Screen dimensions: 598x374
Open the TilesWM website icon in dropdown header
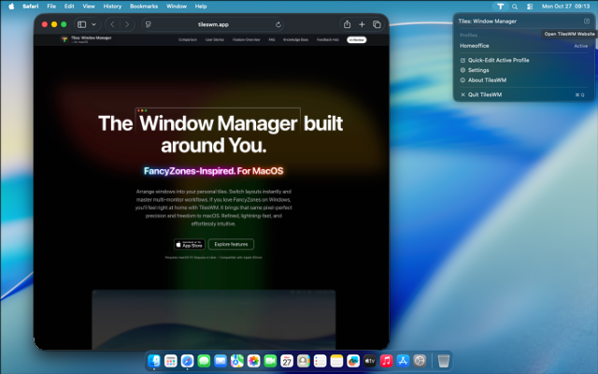click(x=587, y=21)
